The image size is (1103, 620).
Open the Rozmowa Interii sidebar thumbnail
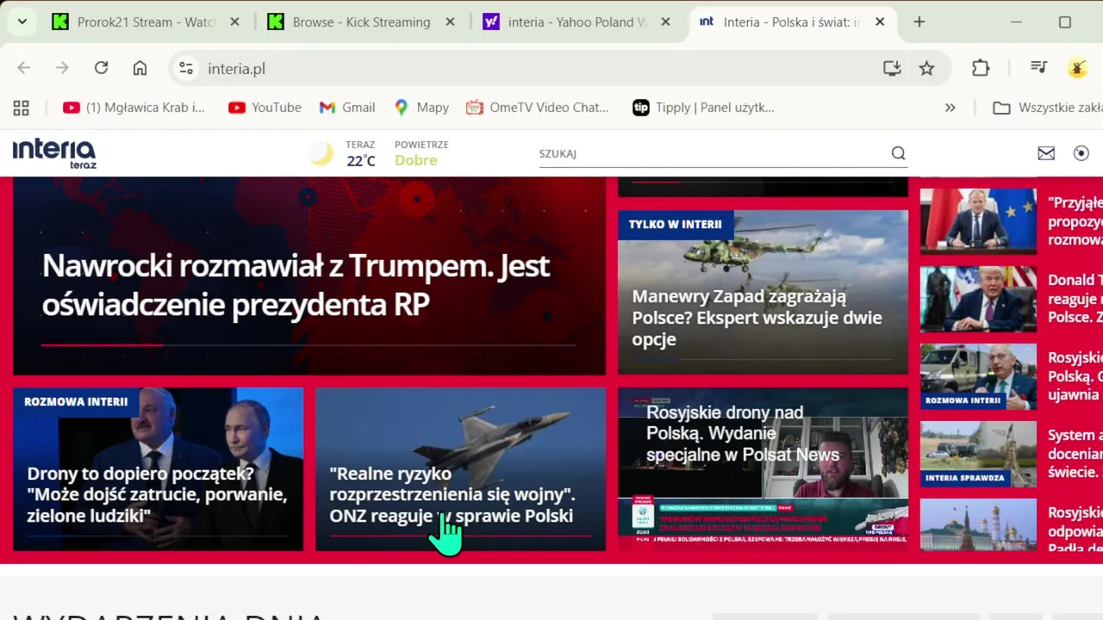978,376
